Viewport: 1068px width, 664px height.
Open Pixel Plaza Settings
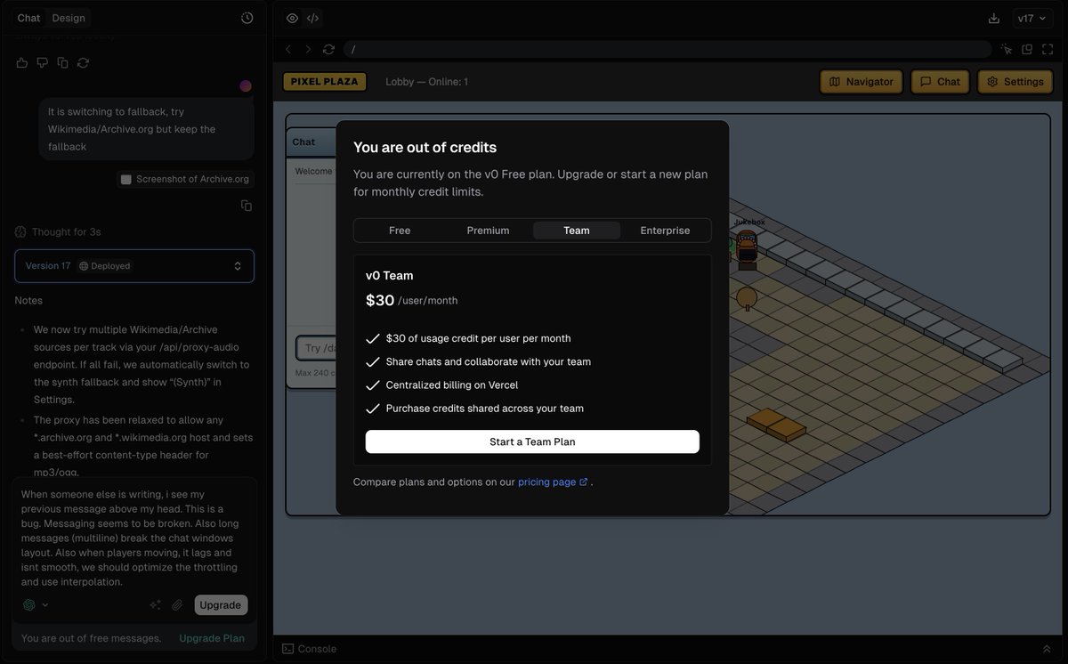coord(1015,81)
